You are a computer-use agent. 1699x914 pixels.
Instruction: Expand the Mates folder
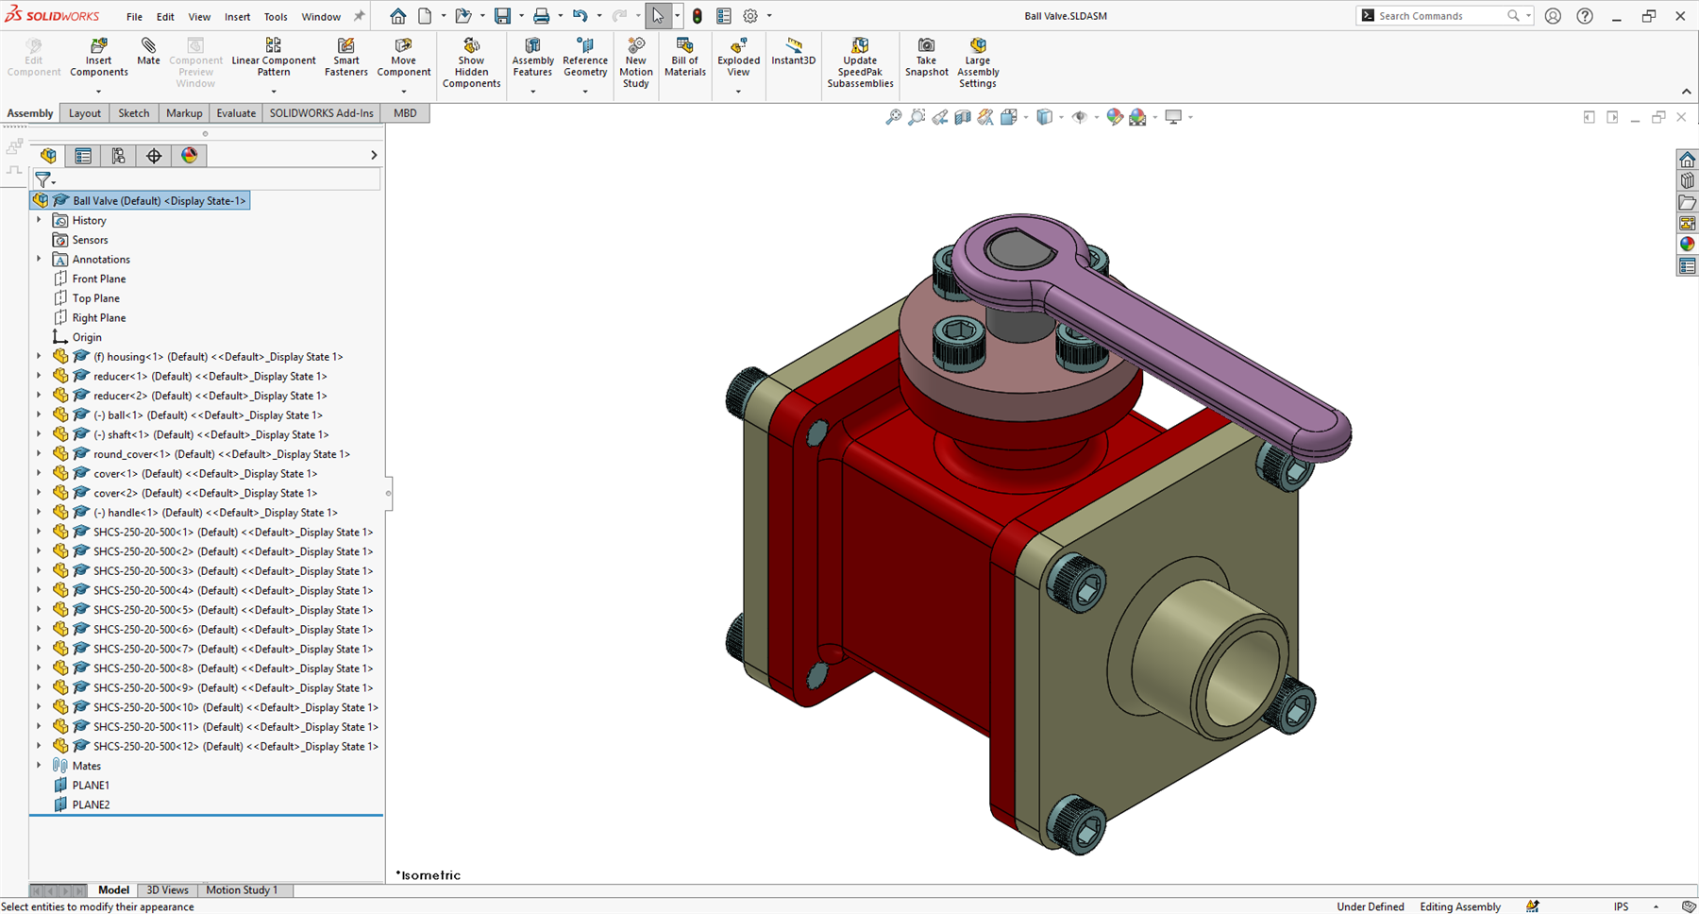tap(39, 766)
